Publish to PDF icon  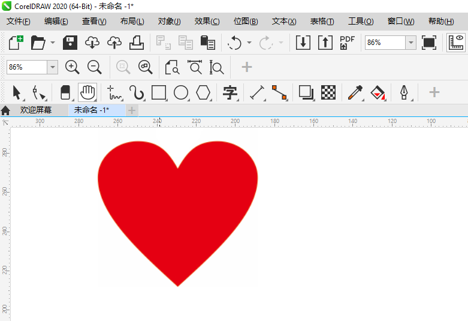click(x=347, y=43)
